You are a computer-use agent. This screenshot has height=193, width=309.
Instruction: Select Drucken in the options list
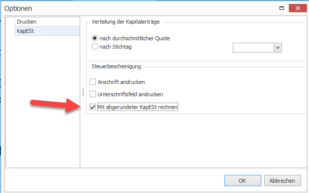(x=47, y=22)
